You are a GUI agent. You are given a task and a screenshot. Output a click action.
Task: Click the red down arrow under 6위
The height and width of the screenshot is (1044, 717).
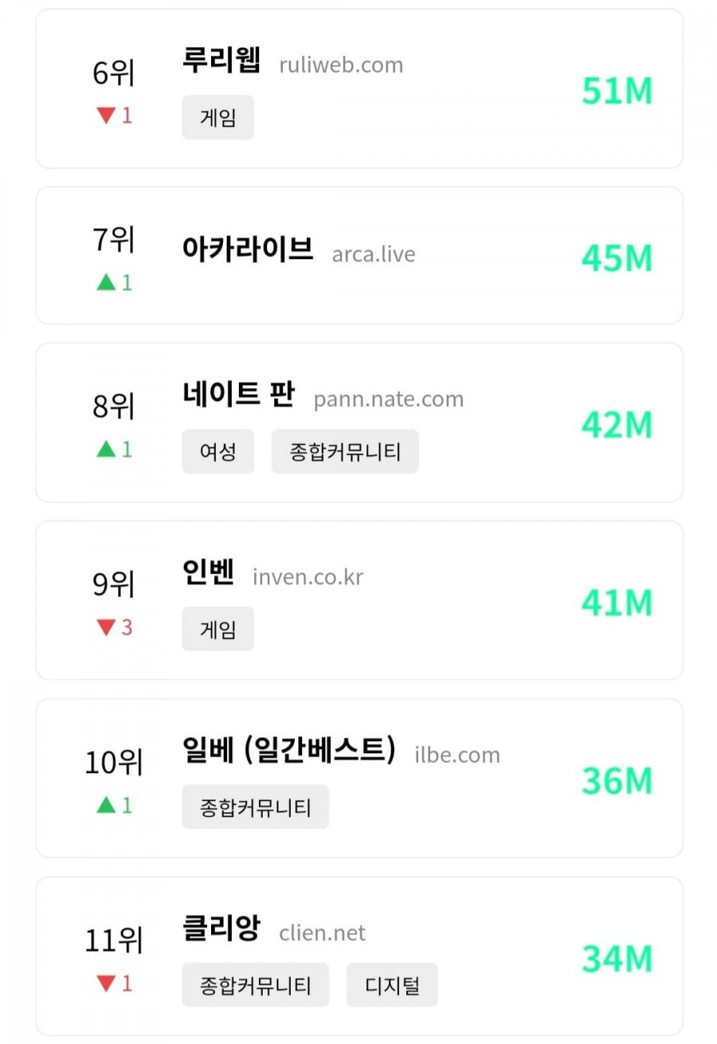pos(106,116)
